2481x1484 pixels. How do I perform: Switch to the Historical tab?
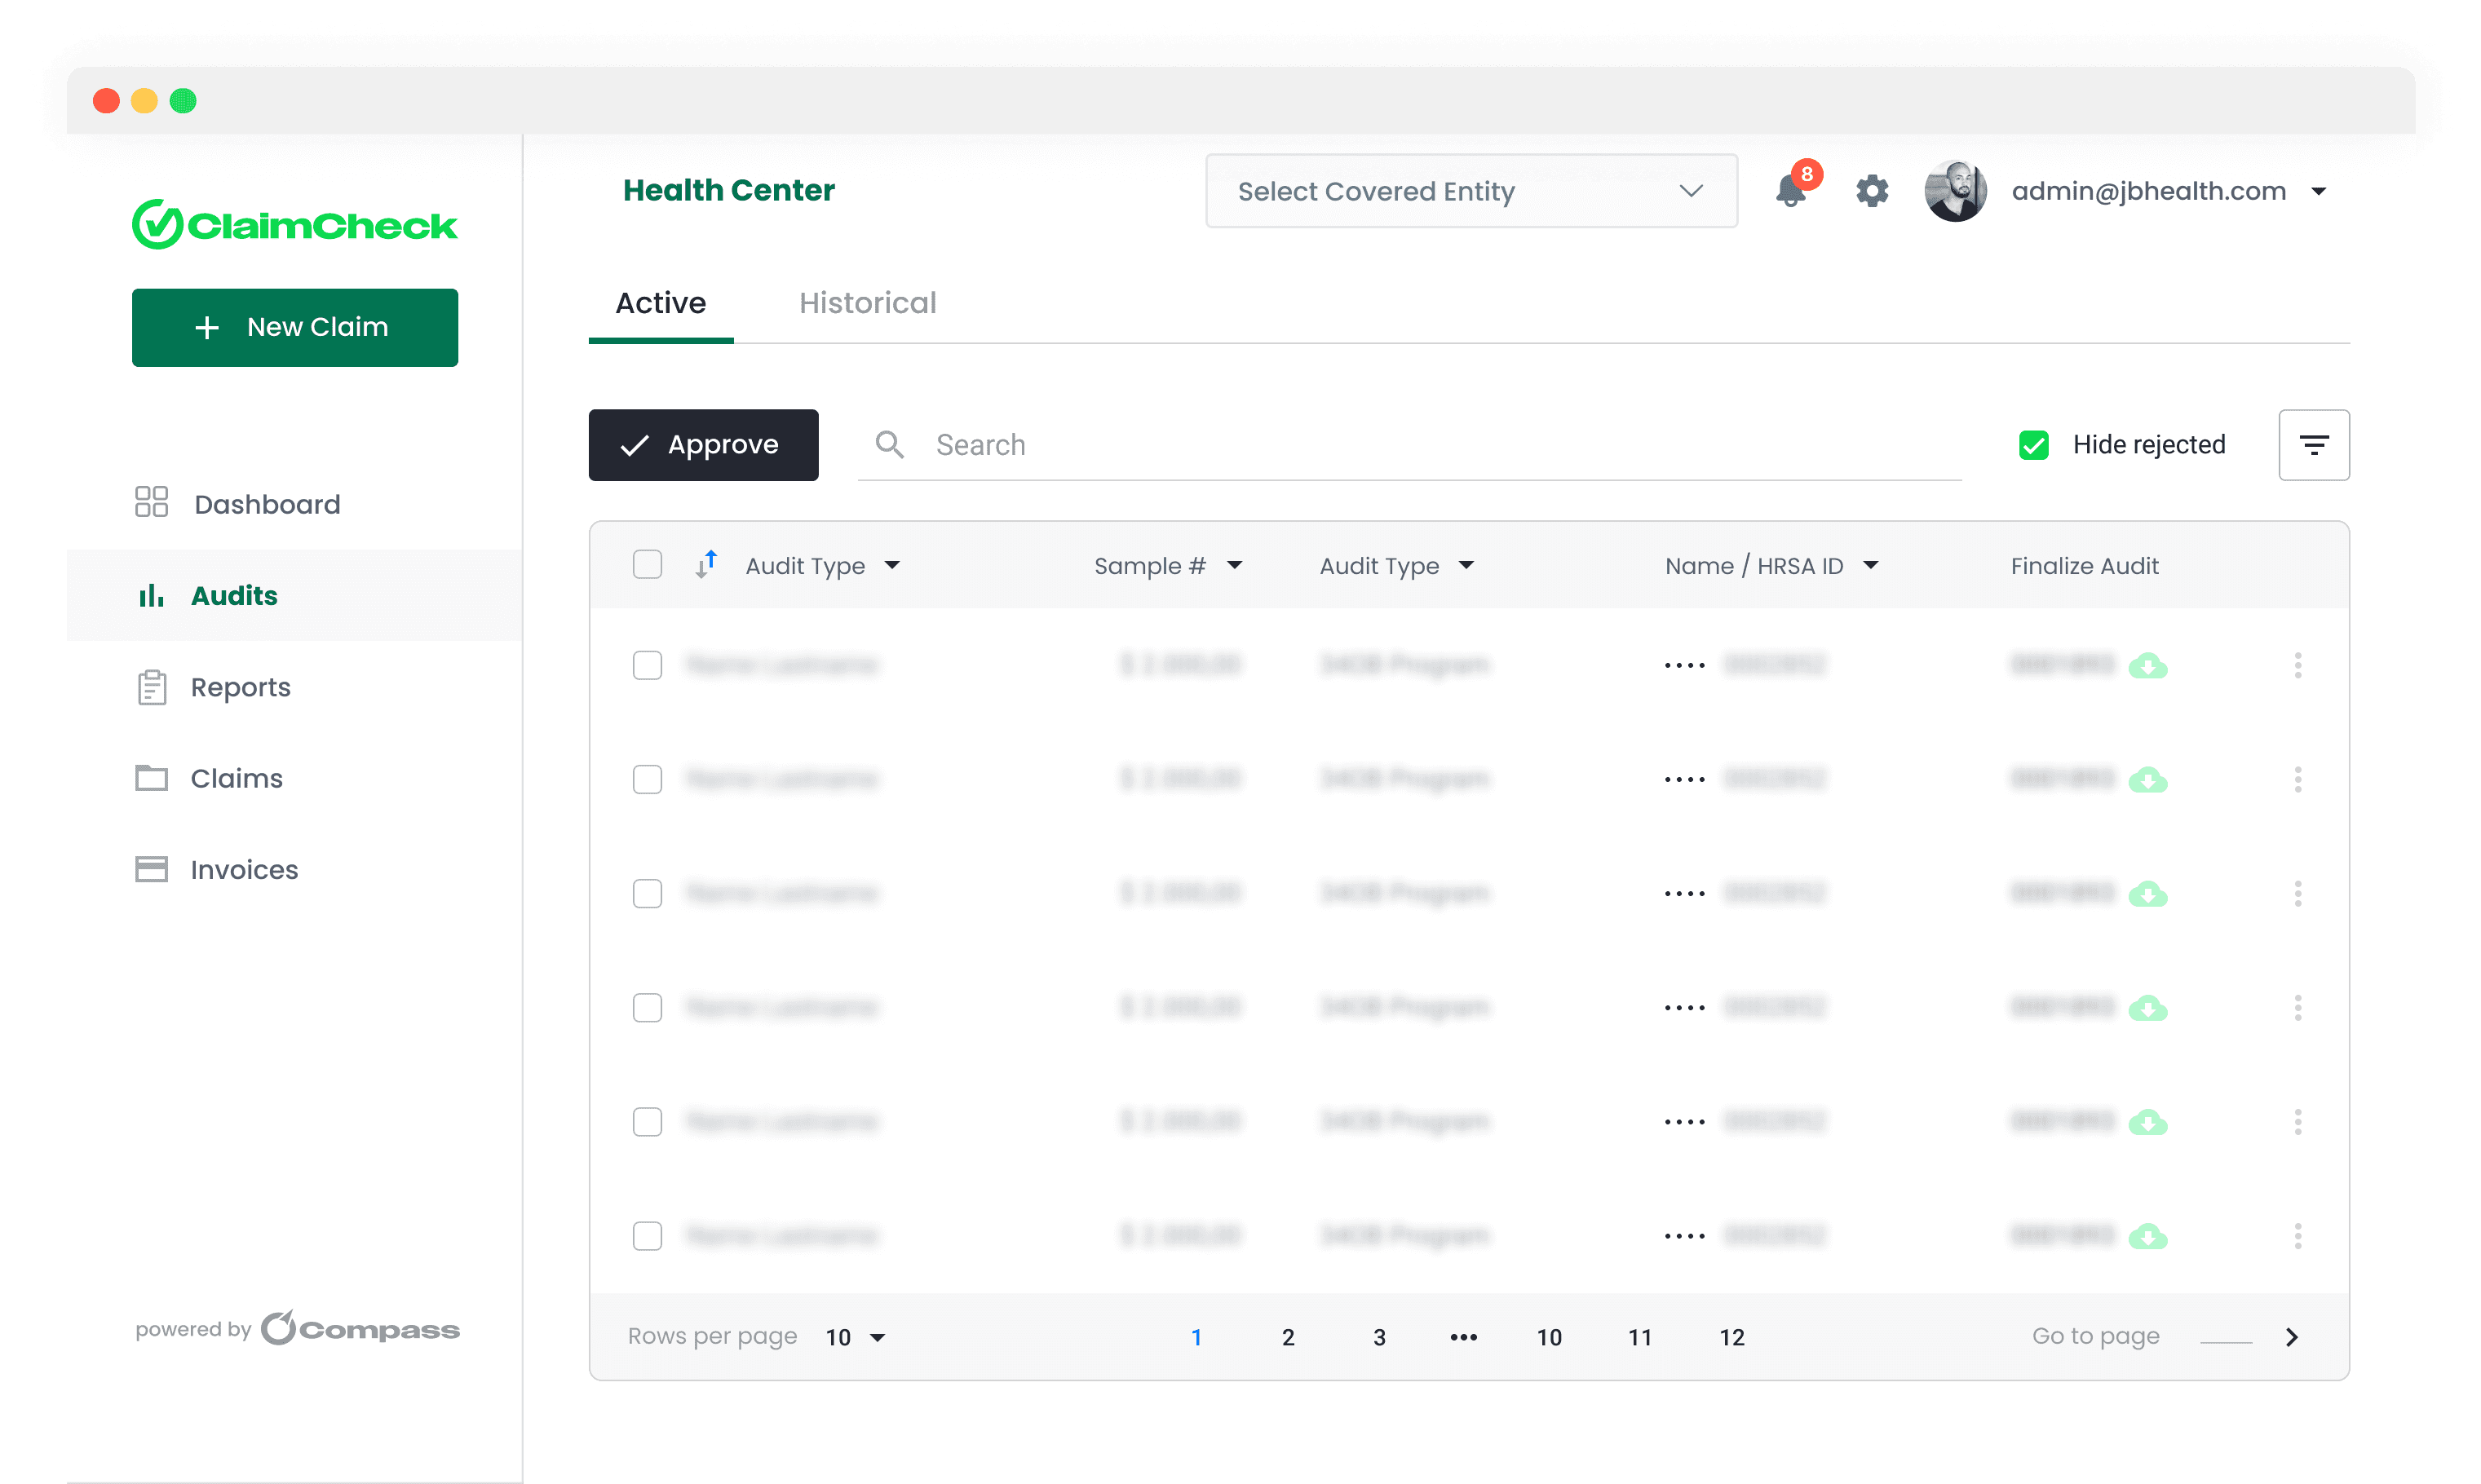pyautogui.click(x=867, y=303)
